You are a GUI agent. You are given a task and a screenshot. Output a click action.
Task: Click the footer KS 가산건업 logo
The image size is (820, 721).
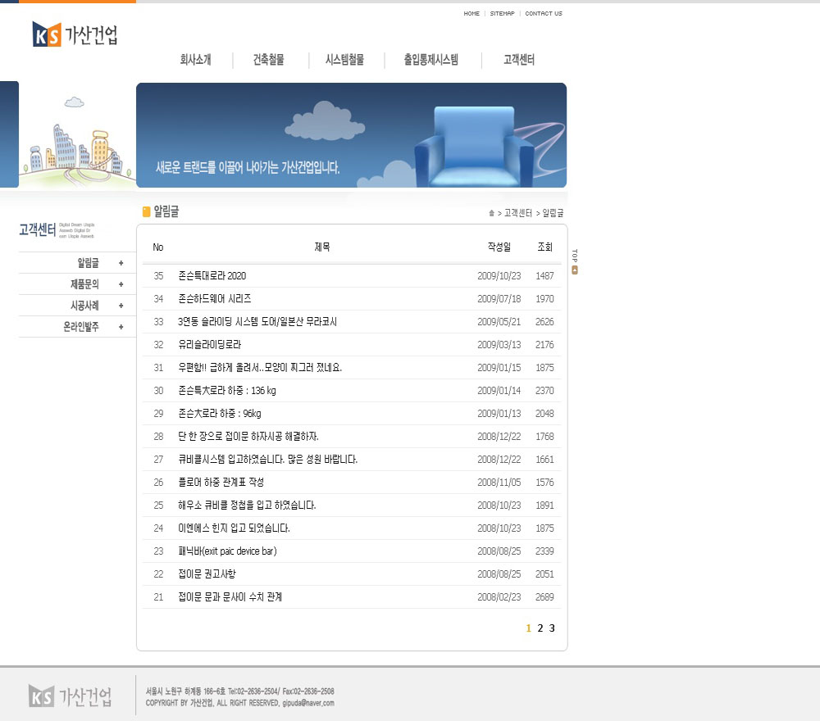tap(71, 696)
